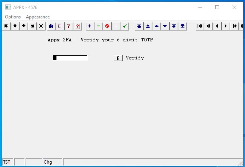The height and width of the screenshot is (167, 245).
Task: Click the dotted selection rectangle icon
Action: (x=60, y=26)
